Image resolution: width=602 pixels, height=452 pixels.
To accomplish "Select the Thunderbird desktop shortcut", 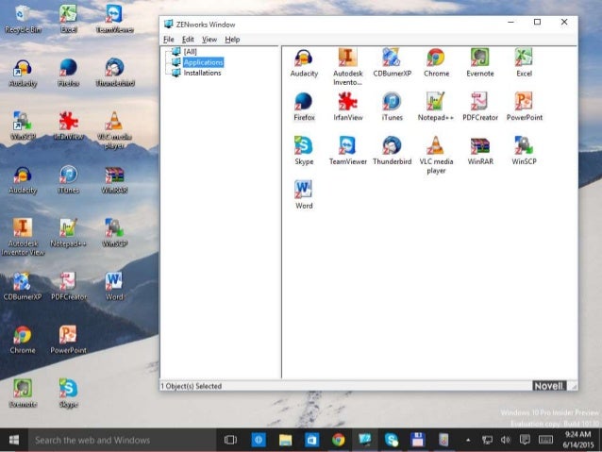I will (x=114, y=73).
